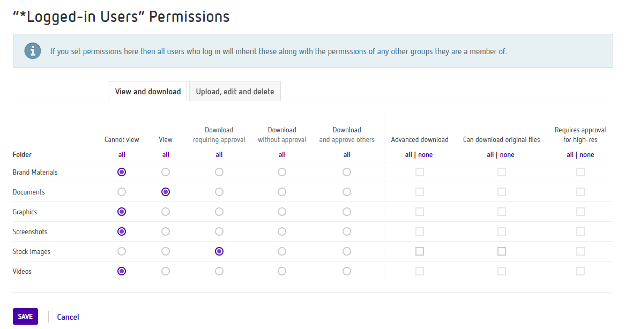Tick Can download original files for Documents

click(x=501, y=192)
